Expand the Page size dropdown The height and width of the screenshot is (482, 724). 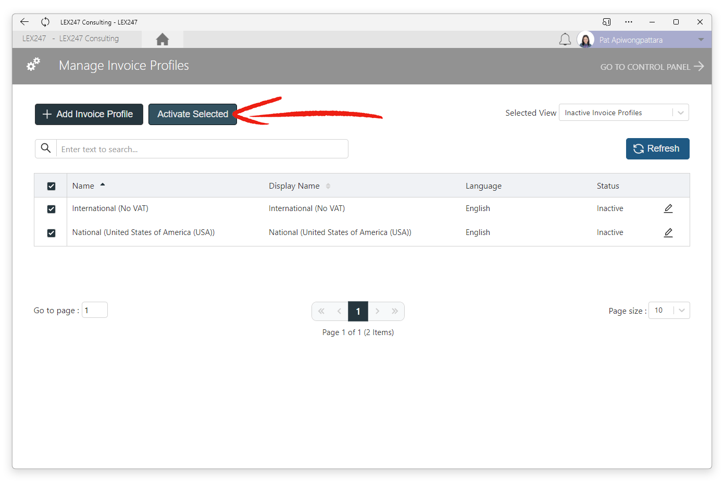tap(669, 311)
